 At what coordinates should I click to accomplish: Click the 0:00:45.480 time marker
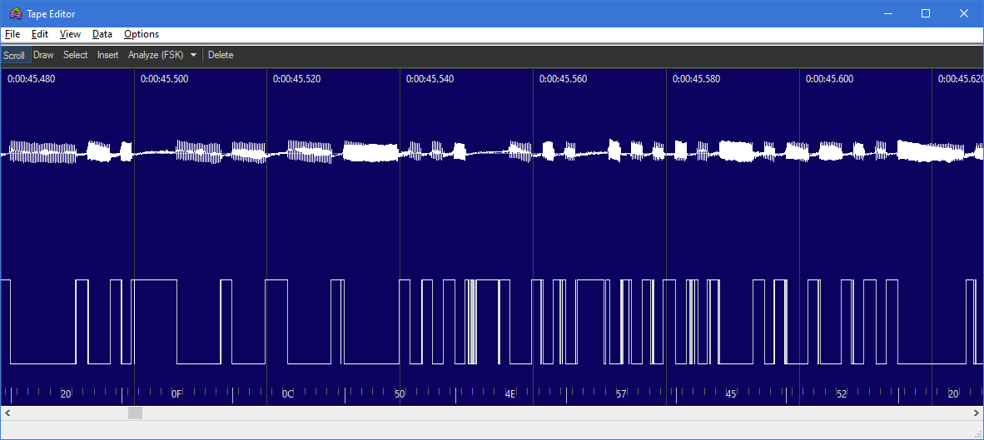click(32, 79)
